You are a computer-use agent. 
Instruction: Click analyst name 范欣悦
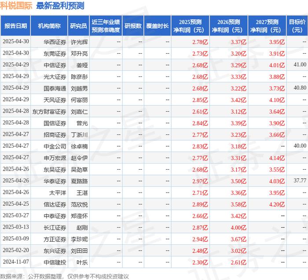[x=79, y=204]
